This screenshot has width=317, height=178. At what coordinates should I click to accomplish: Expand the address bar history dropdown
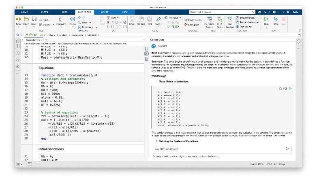(x=299, y=35)
